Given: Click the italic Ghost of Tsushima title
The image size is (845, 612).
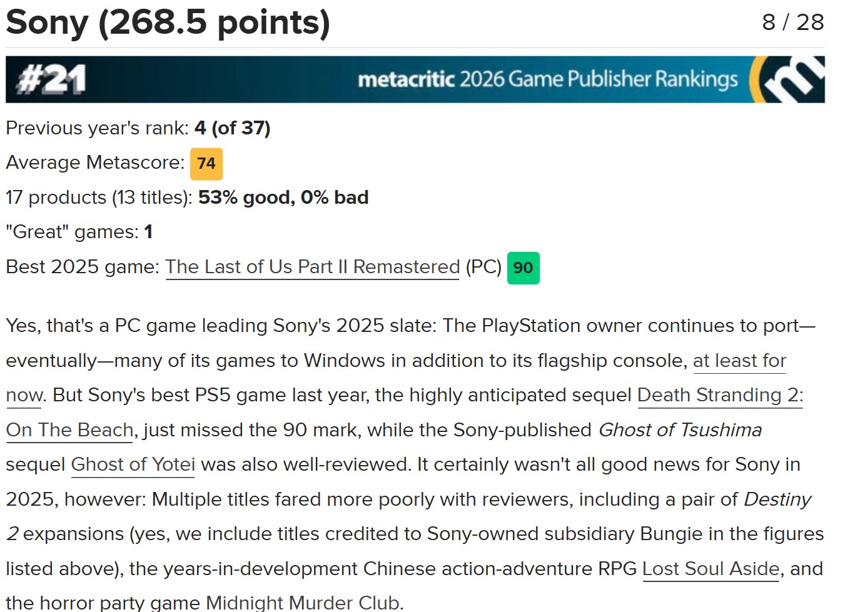Looking at the screenshot, I should click(680, 430).
